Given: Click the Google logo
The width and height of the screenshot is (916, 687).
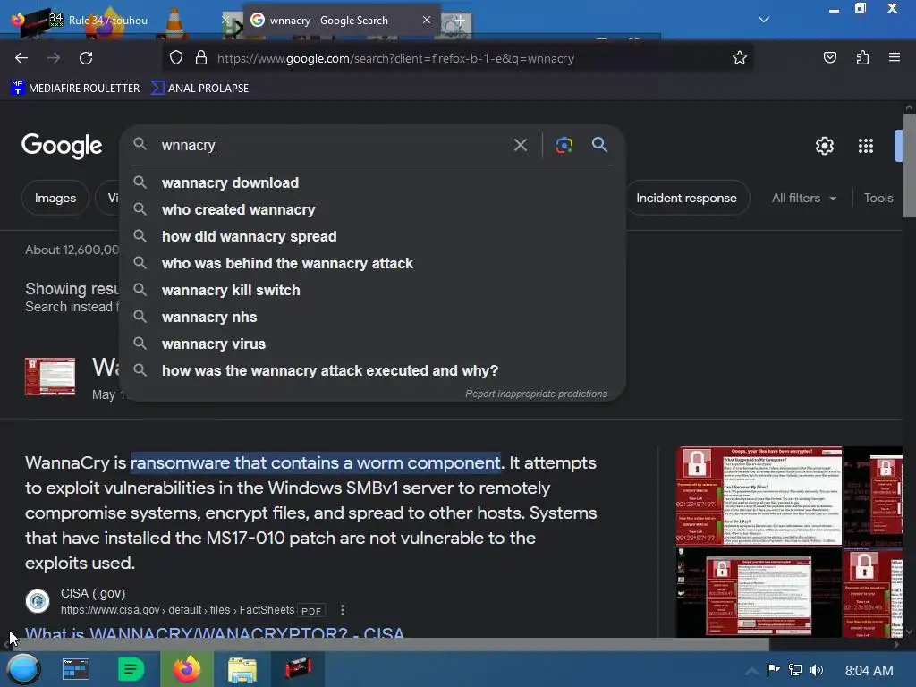Looking at the screenshot, I should tap(62, 146).
